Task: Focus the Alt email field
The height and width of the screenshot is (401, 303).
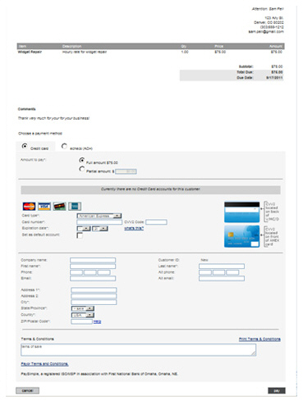Action: point(222,279)
